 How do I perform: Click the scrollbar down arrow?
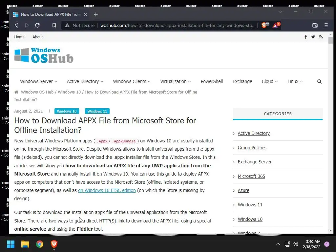pos(330,231)
